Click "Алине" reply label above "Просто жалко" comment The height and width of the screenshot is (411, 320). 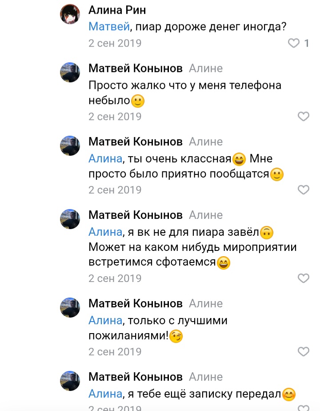pos(206,68)
